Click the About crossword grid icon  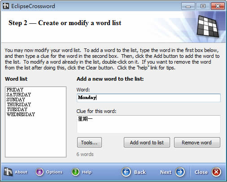click(x=8, y=172)
